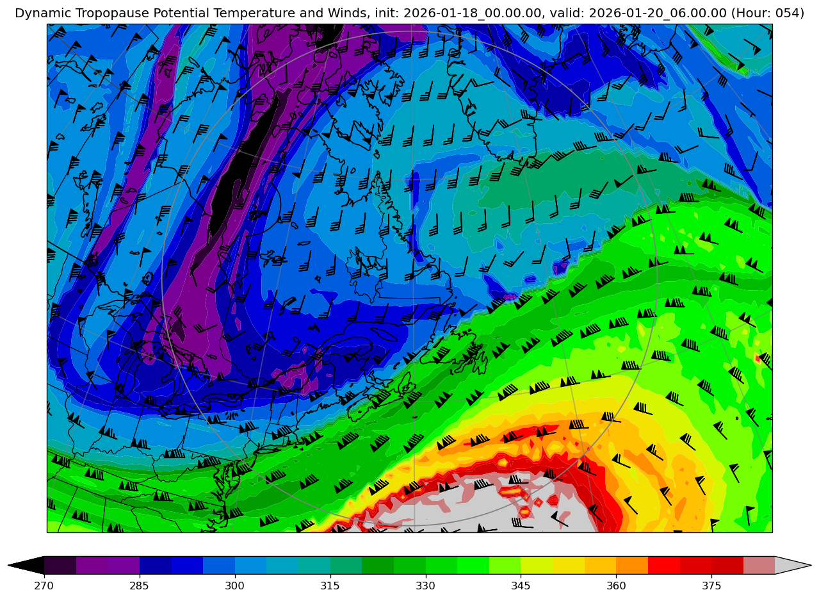The width and height of the screenshot is (819, 599).
Task: Click the 285 colorbar tick label
Action: coord(140,586)
